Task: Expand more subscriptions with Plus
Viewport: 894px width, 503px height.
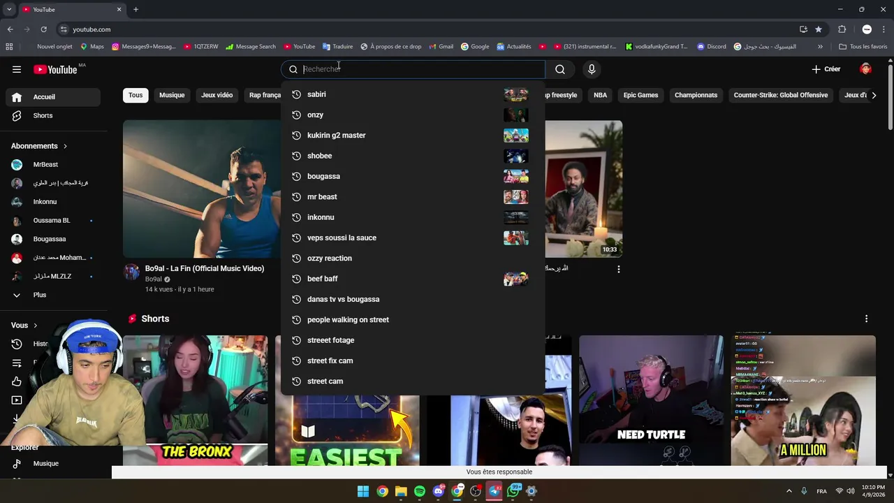Action: pyautogui.click(x=53, y=295)
